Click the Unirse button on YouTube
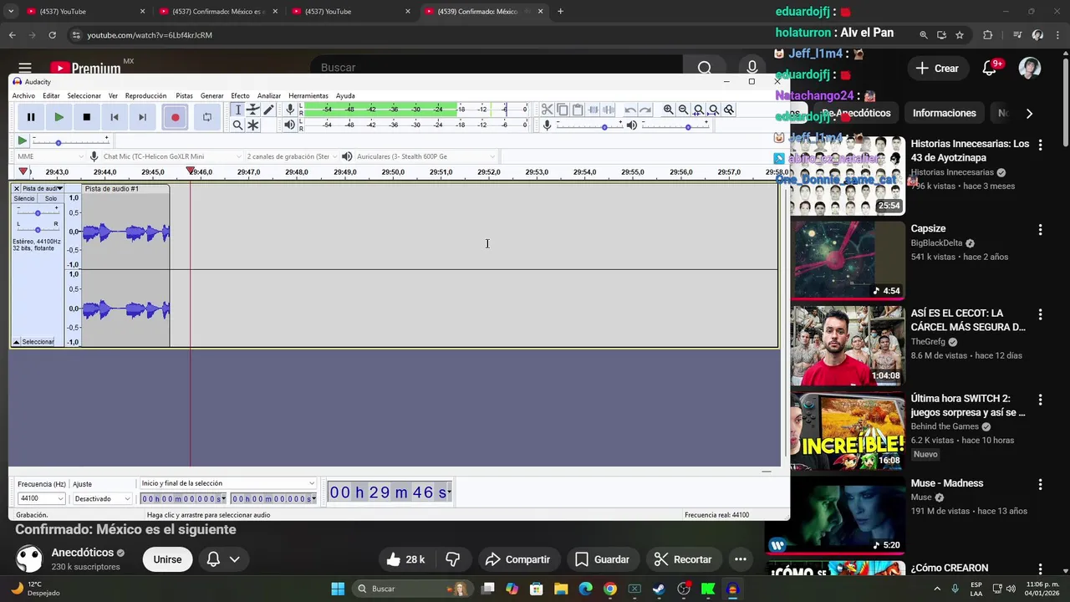The image size is (1070, 602). [167, 559]
